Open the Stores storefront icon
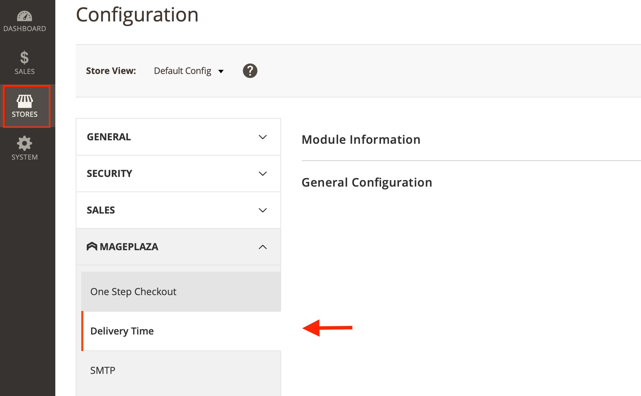 tap(25, 101)
